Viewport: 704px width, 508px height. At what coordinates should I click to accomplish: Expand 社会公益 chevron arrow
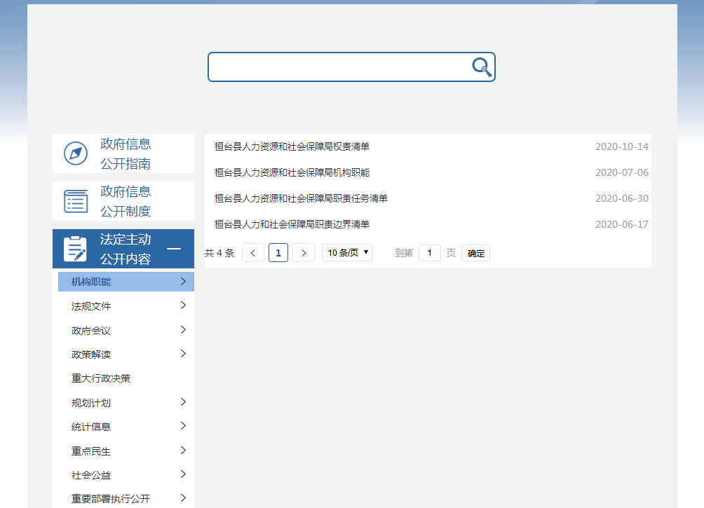pos(183,474)
